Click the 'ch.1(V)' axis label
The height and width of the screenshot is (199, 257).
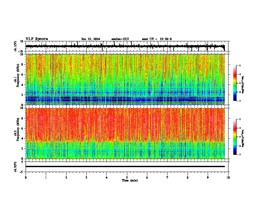[x=16, y=46]
